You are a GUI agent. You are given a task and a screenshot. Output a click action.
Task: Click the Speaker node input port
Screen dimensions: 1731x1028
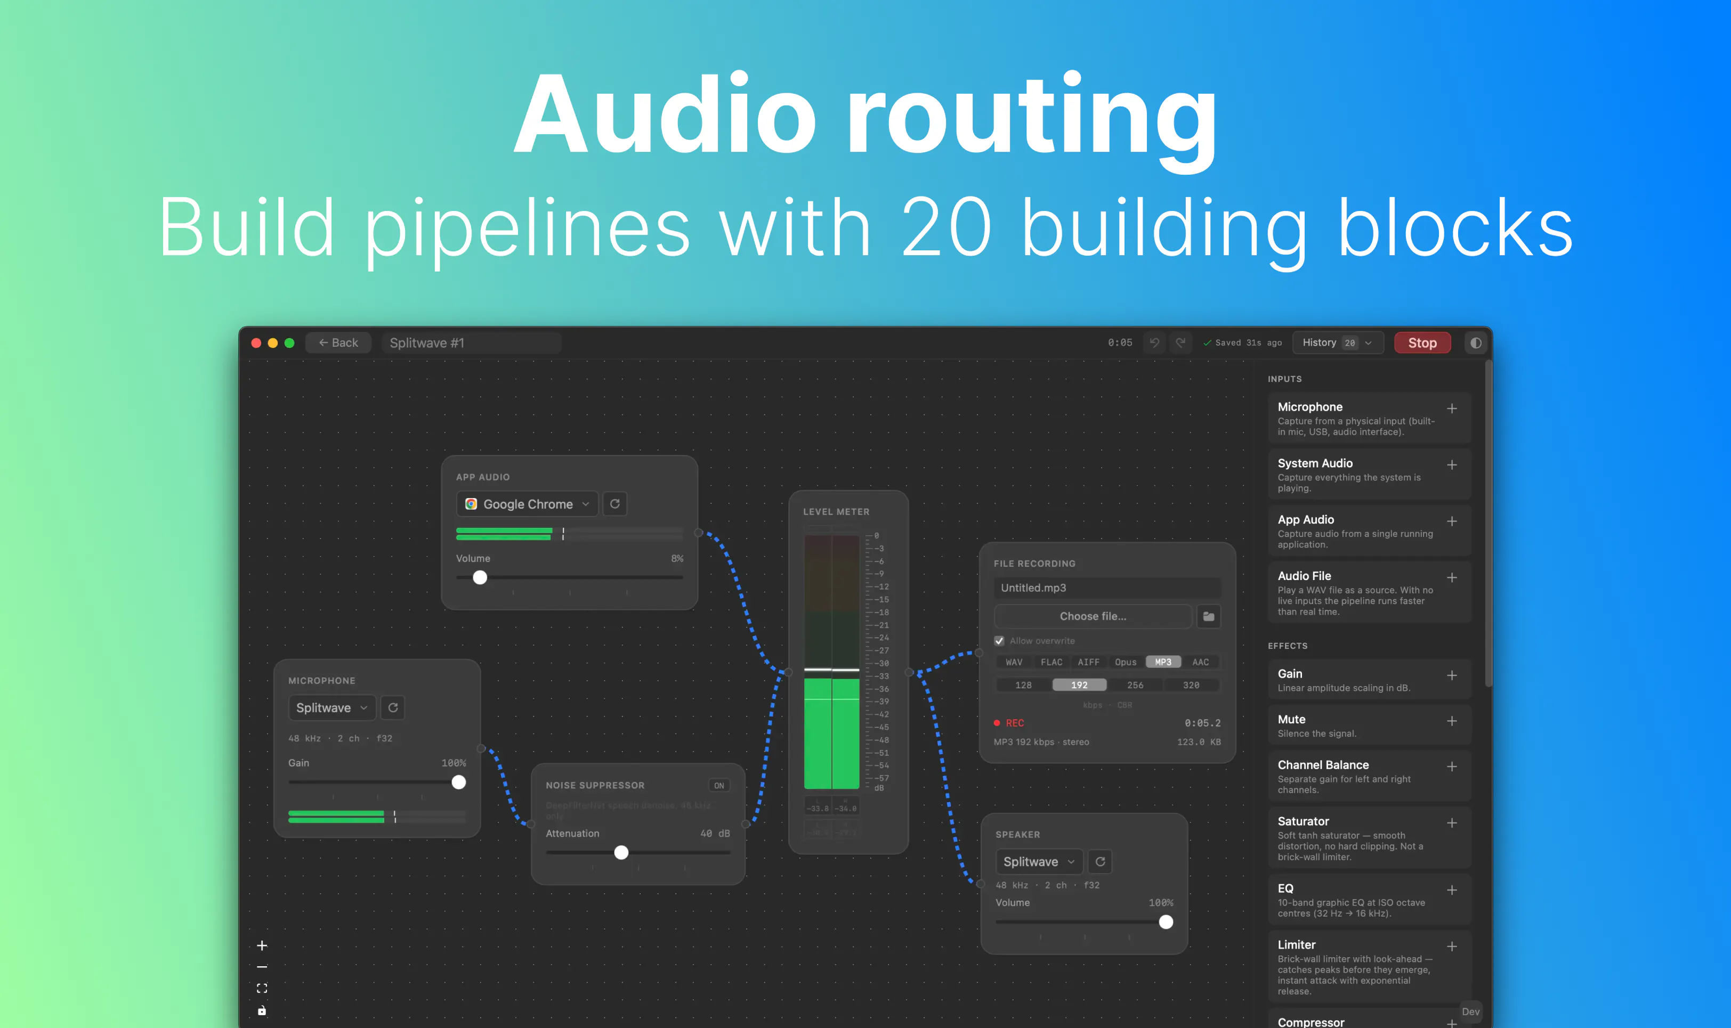coord(981,884)
